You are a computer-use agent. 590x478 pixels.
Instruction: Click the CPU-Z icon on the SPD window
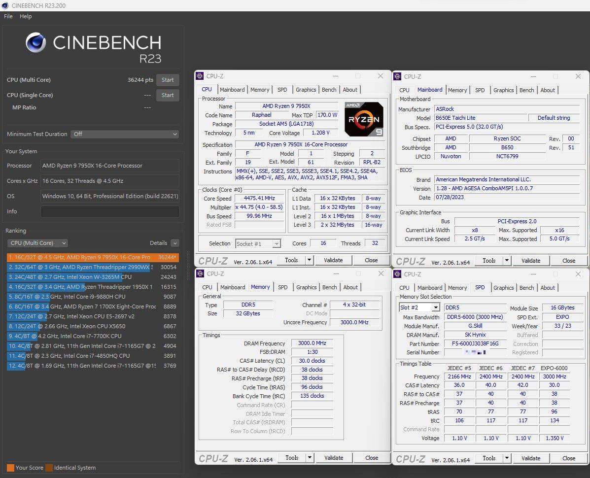(397, 274)
